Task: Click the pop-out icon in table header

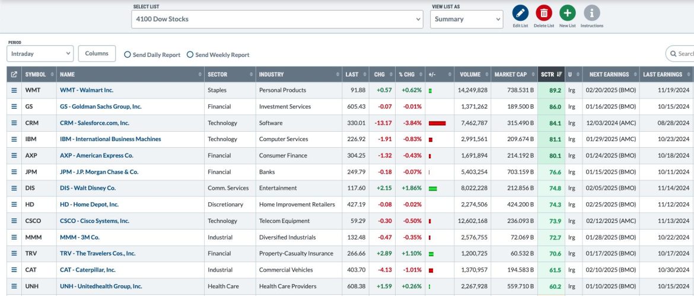Action: click(x=14, y=75)
